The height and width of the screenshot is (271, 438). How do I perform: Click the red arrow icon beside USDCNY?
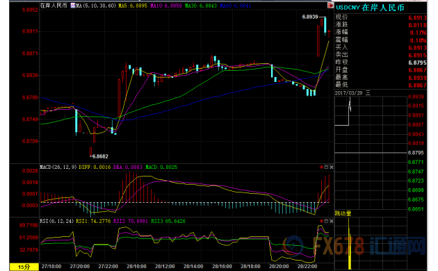330,6
